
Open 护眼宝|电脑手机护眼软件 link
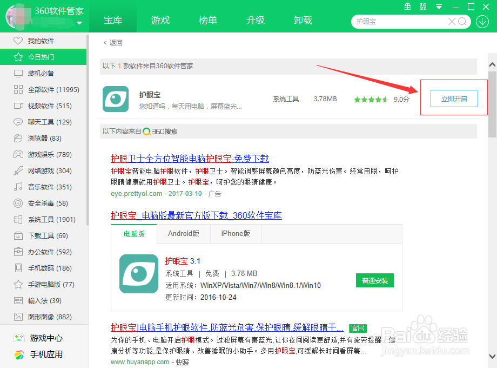(227, 327)
